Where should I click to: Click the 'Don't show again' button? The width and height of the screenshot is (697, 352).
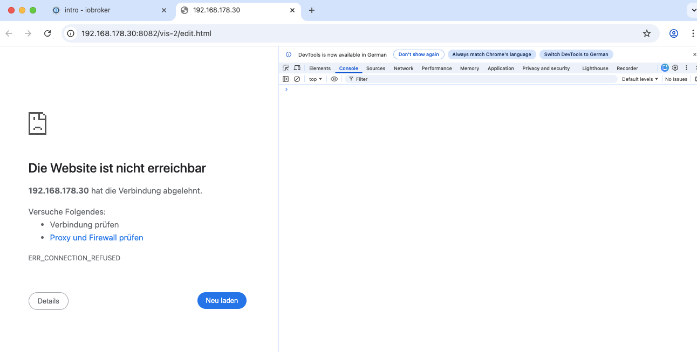click(419, 54)
